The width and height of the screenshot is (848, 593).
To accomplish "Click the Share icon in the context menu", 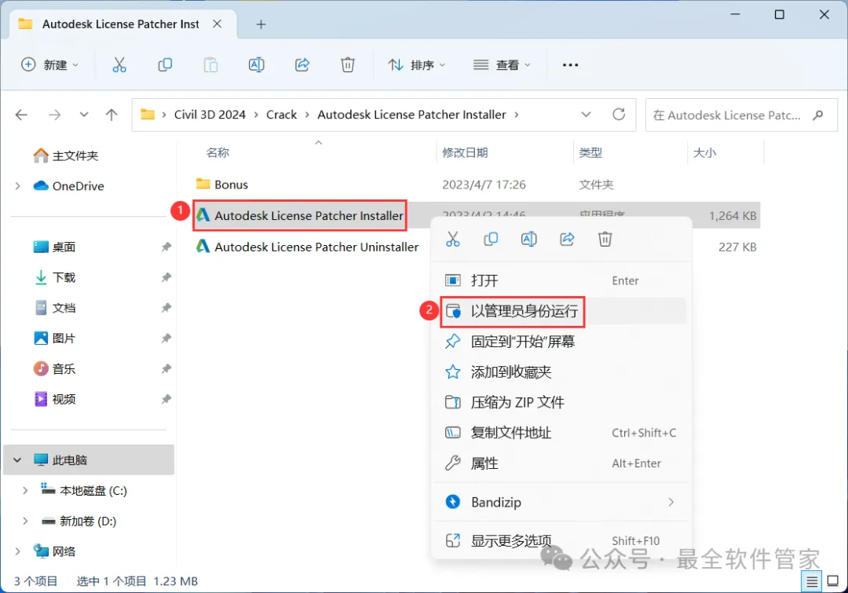I will pos(567,239).
